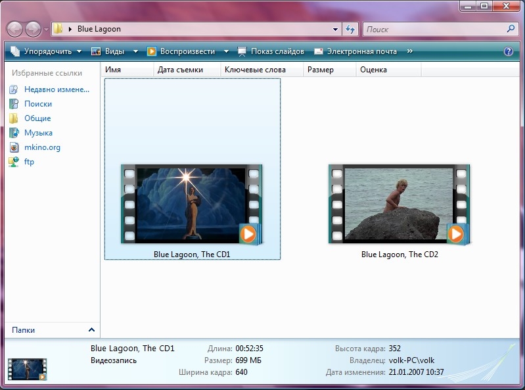Click the Электронная почта envelope icon
This screenshot has height=390, width=525.
(319, 51)
